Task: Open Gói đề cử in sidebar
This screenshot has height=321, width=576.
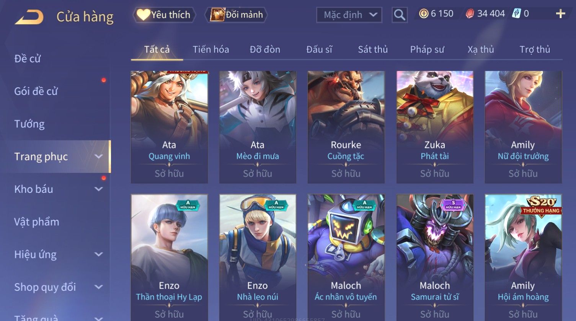Action: click(x=36, y=91)
